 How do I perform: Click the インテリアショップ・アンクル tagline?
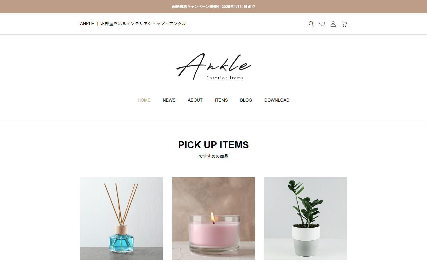click(156, 24)
